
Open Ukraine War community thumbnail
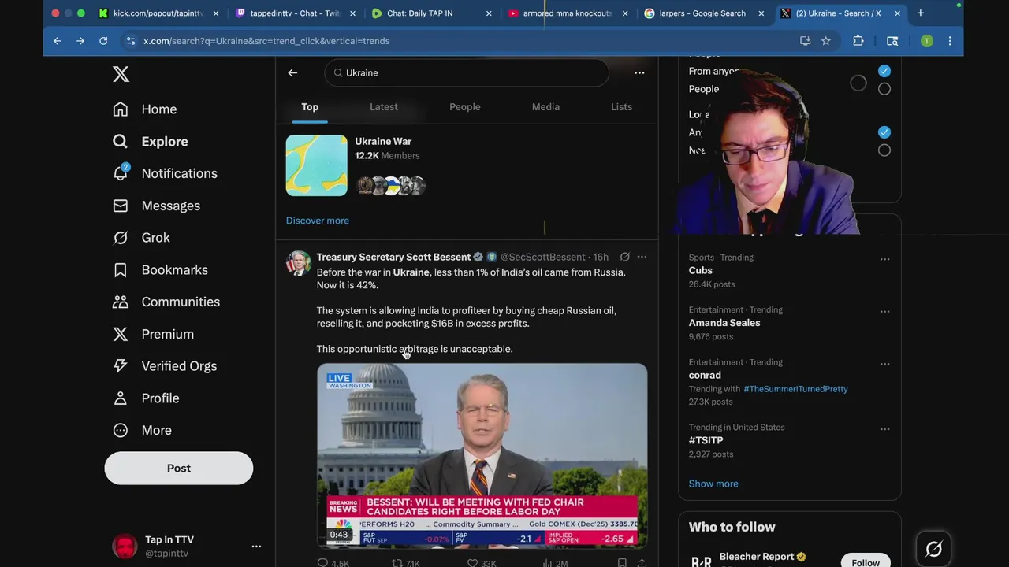pos(316,165)
